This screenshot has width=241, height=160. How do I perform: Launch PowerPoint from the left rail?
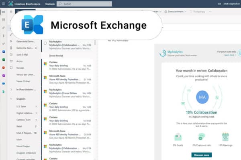(3, 68)
